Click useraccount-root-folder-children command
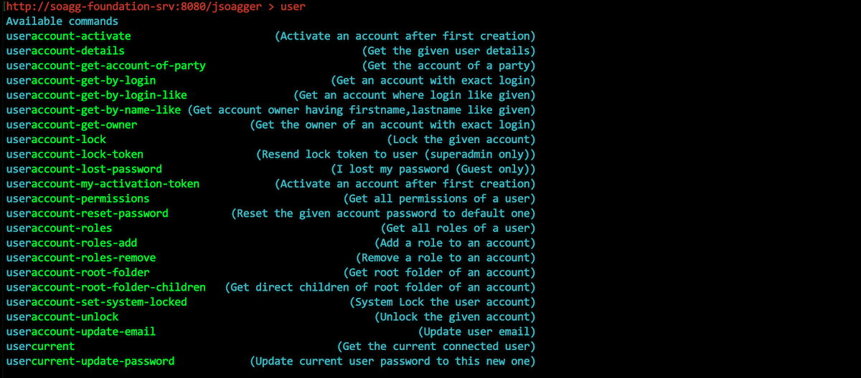Screen dimensions: 861x378 pyautogui.click(x=105, y=287)
